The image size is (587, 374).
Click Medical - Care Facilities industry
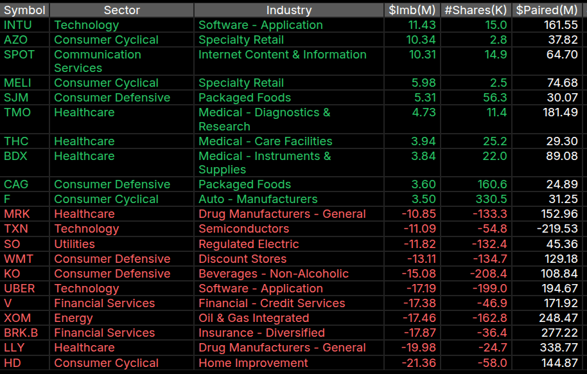point(288,141)
